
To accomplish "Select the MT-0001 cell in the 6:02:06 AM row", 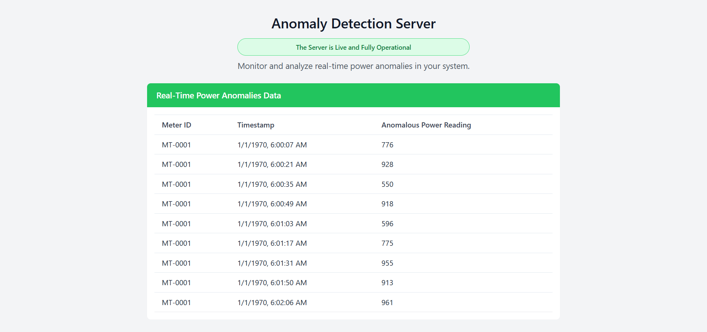I will (177, 303).
